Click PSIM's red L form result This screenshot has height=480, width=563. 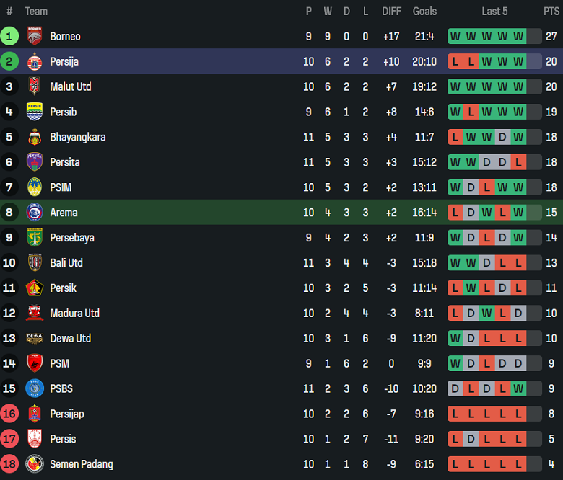click(x=486, y=187)
